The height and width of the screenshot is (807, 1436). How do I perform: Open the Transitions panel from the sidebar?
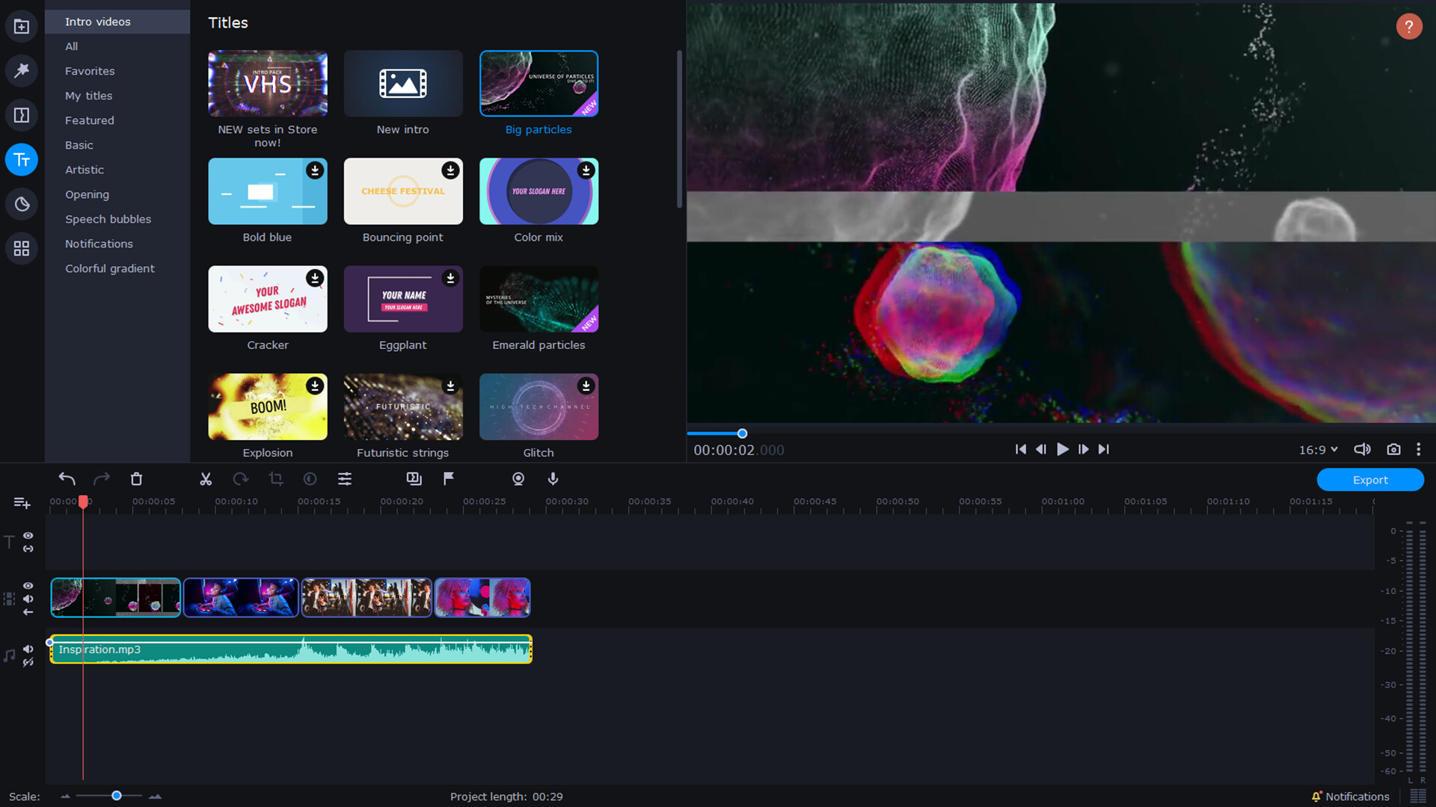click(22, 114)
